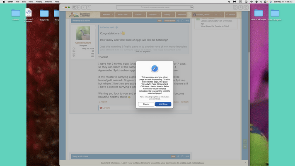Report post #12
295x166 pixels.
[103, 102]
